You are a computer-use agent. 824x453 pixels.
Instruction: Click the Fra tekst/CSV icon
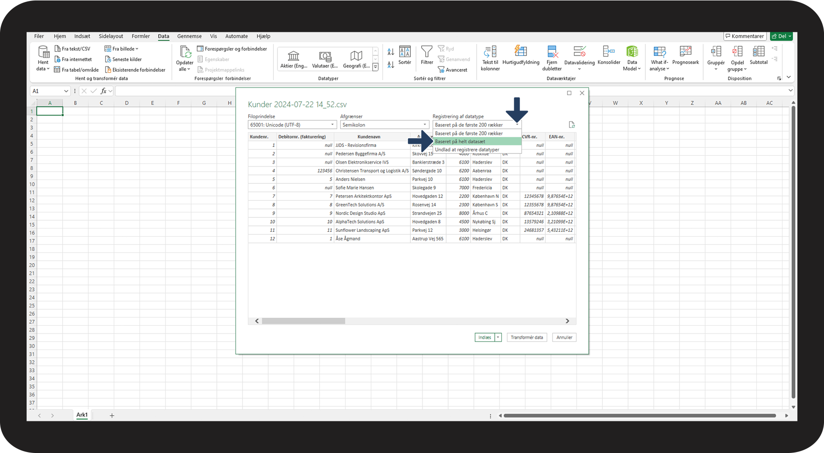click(x=58, y=49)
